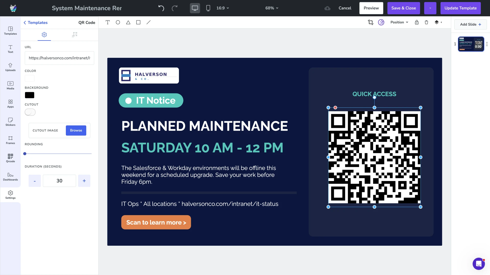Open slide 1 options menu
490x275 pixels.
point(487,44)
